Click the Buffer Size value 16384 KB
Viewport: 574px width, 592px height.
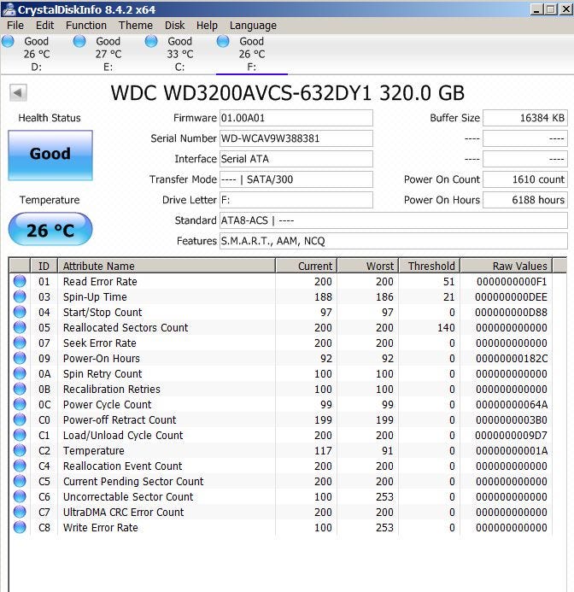point(525,118)
